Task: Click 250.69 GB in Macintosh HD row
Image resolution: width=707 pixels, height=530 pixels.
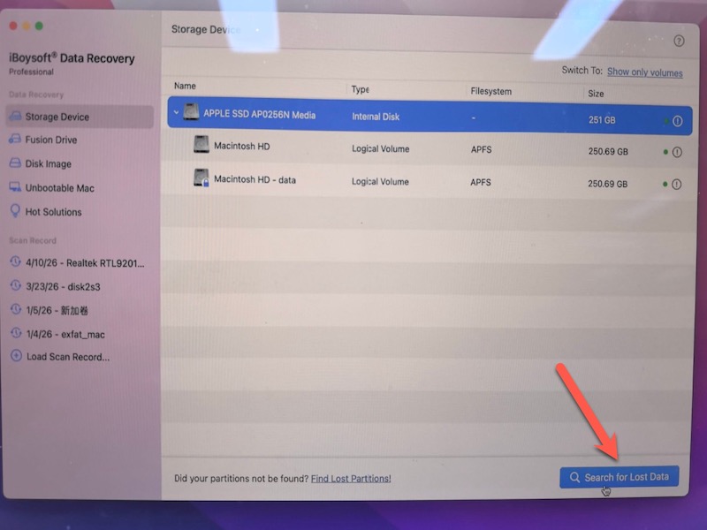Action: tap(608, 151)
